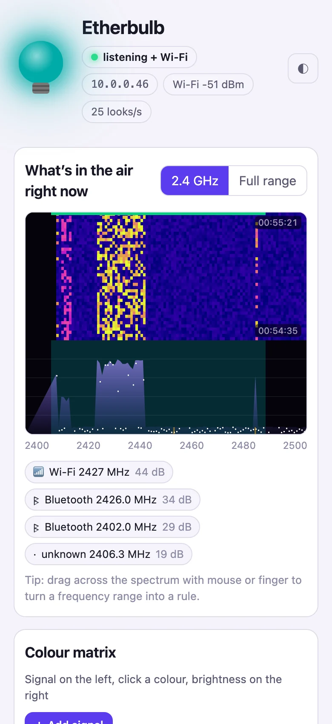Click the 2460 frequency axis label
The width and height of the screenshot is (332, 724).
192,445
